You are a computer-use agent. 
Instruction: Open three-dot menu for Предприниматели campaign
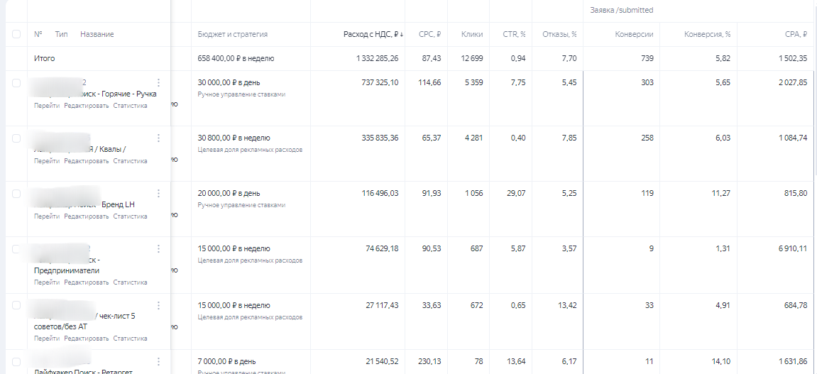point(158,249)
